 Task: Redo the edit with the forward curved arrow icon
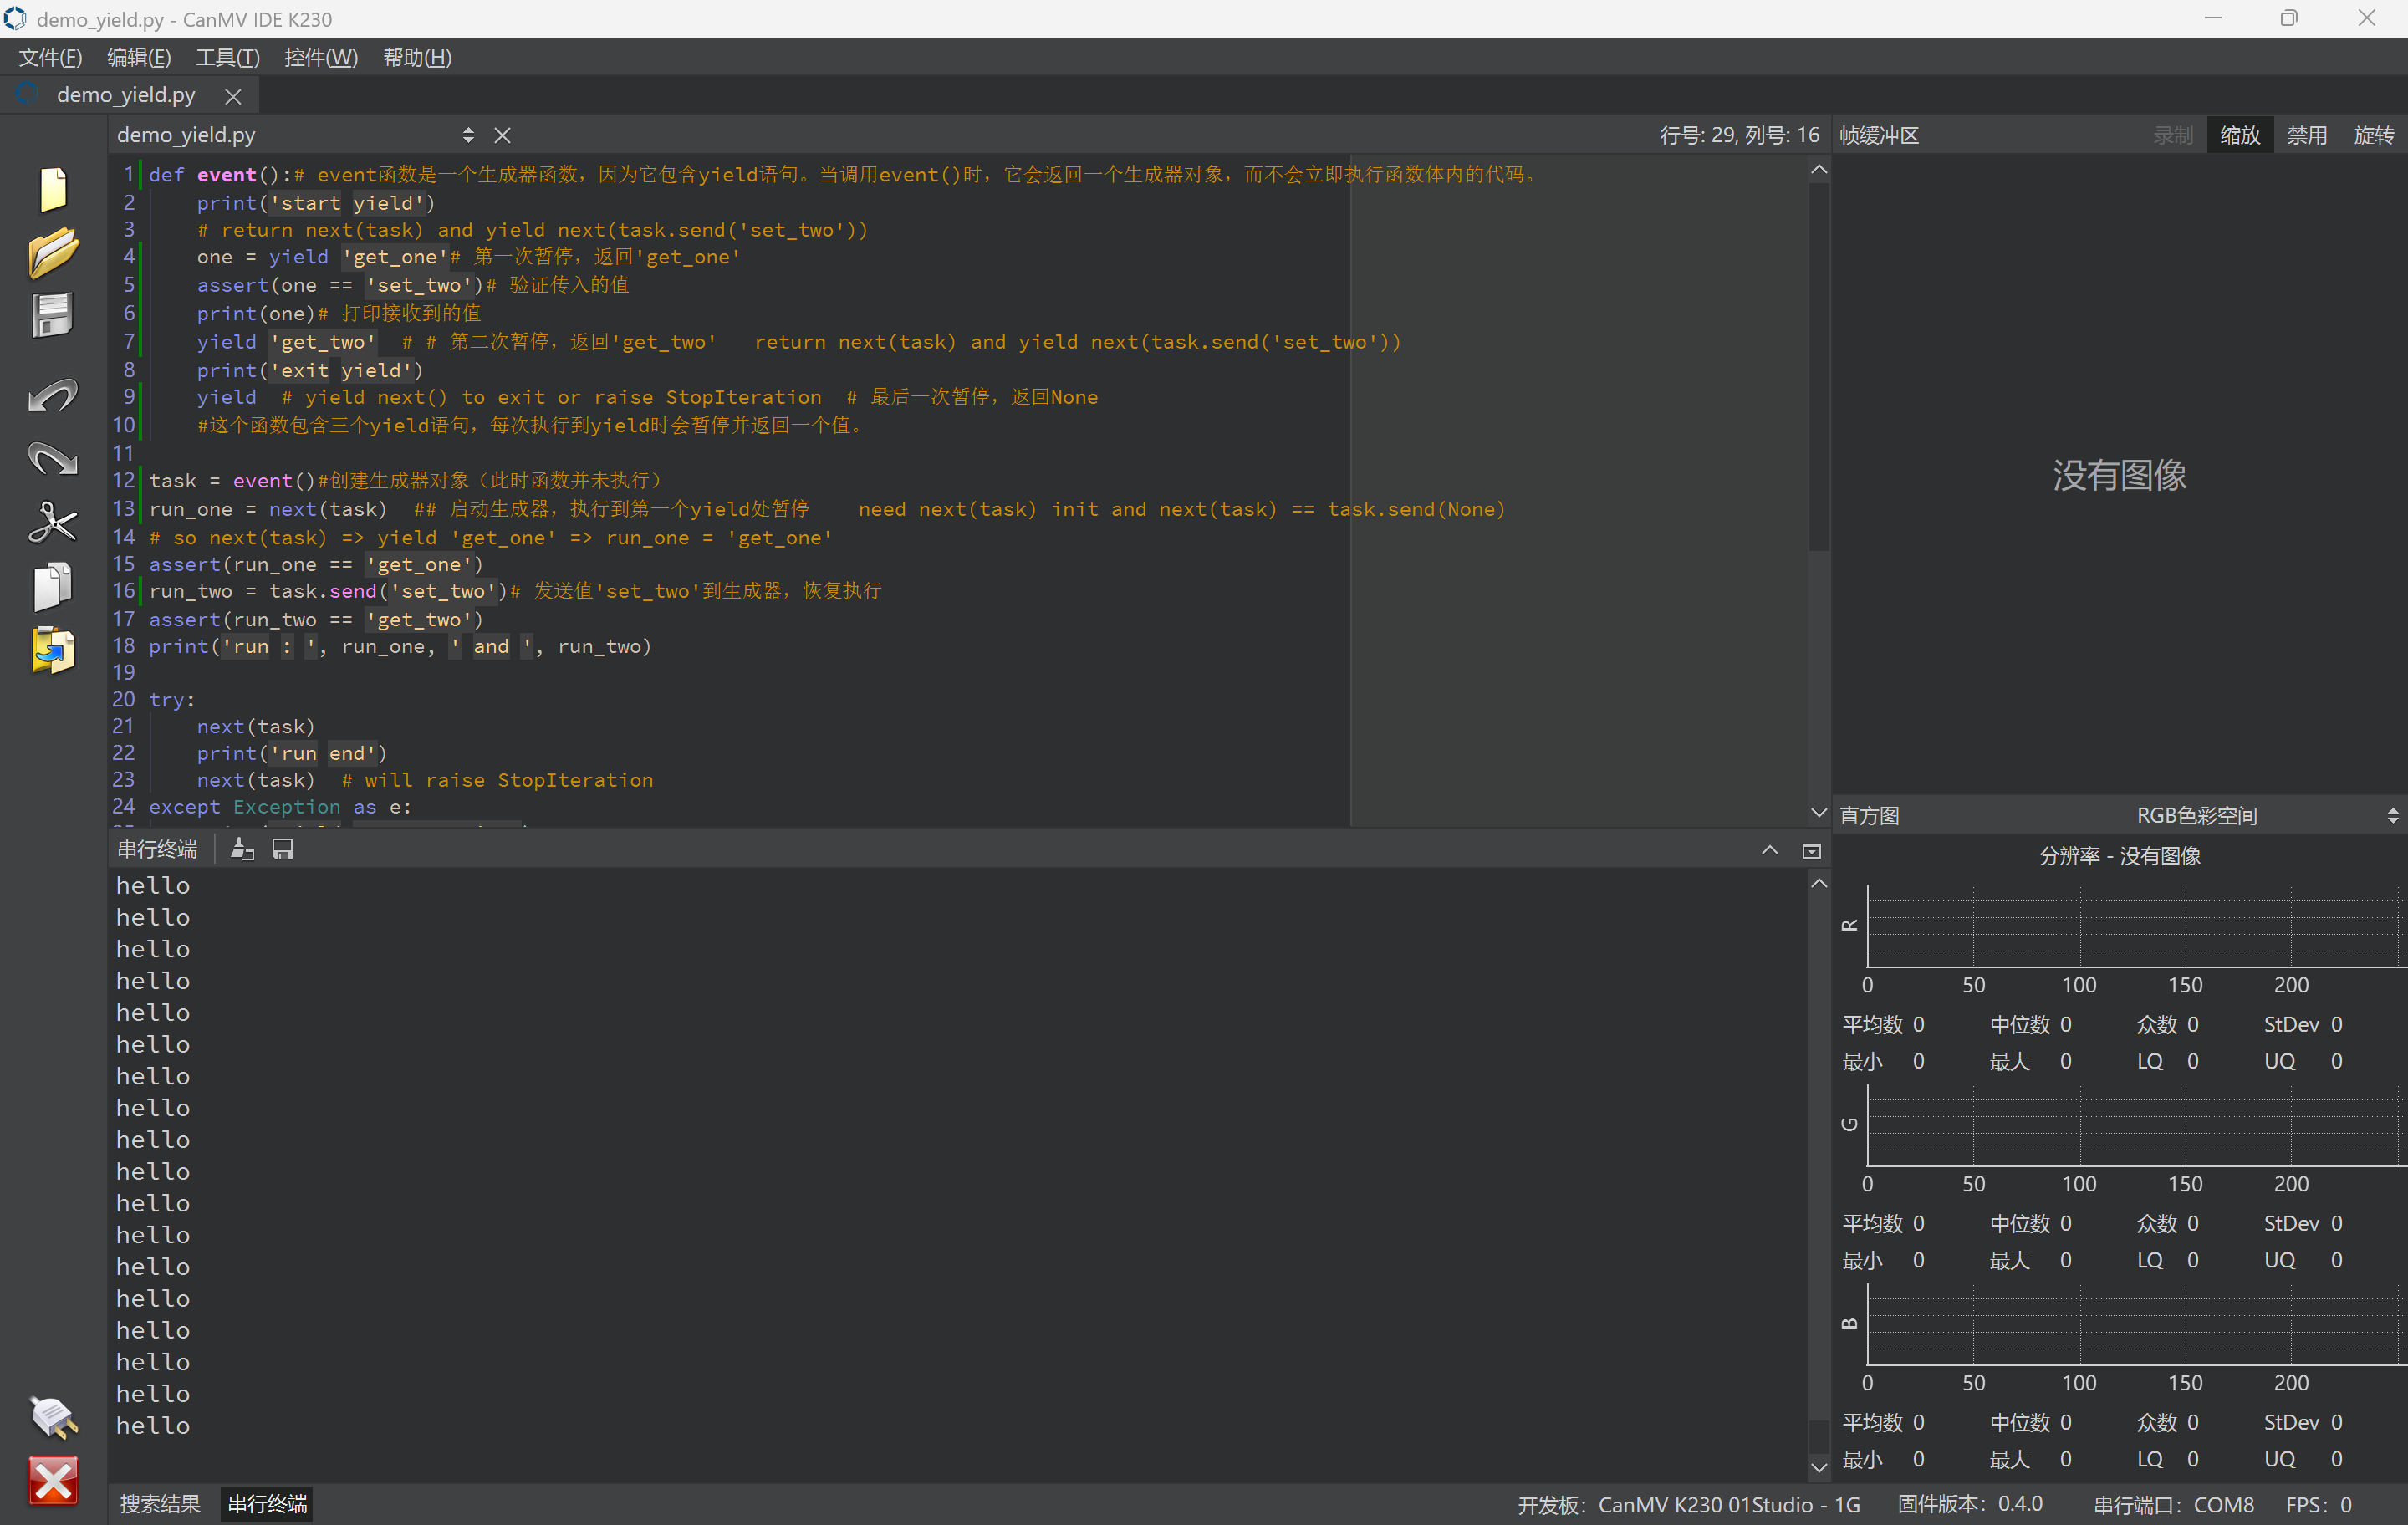pos(53,459)
